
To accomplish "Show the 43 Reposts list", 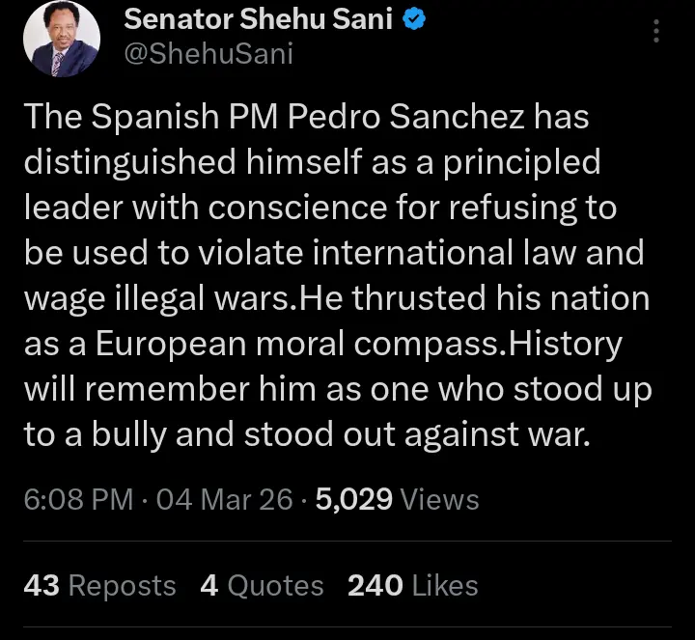I will tap(100, 585).
